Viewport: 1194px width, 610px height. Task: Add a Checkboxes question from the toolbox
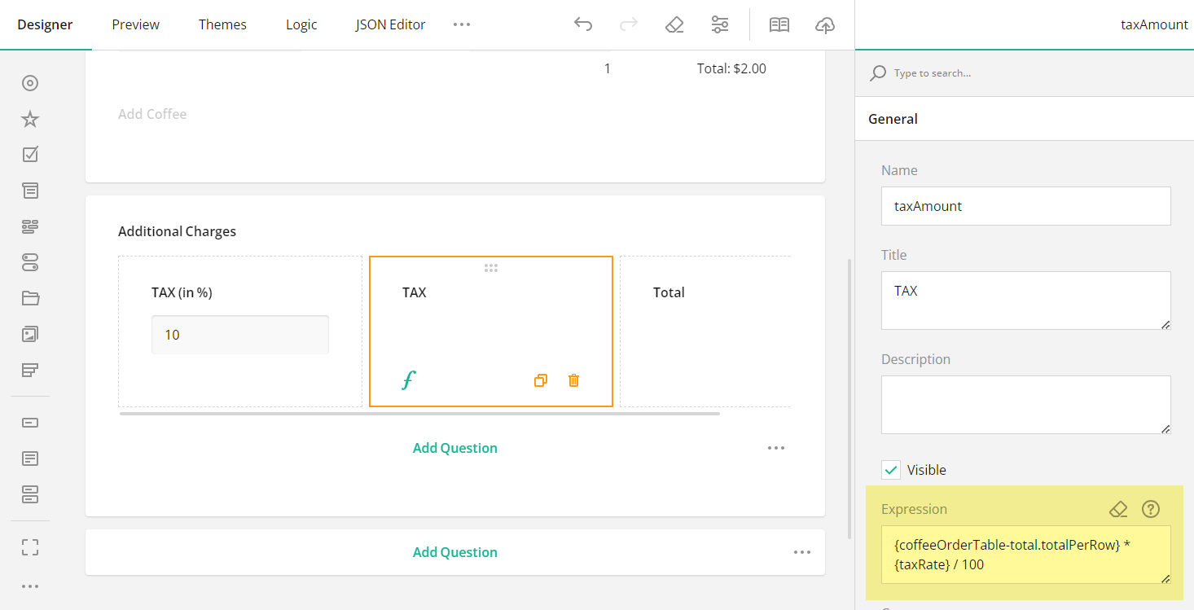[29, 155]
